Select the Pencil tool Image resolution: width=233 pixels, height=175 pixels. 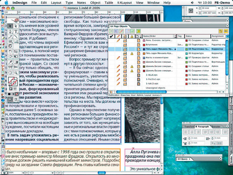(x=10, y=36)
